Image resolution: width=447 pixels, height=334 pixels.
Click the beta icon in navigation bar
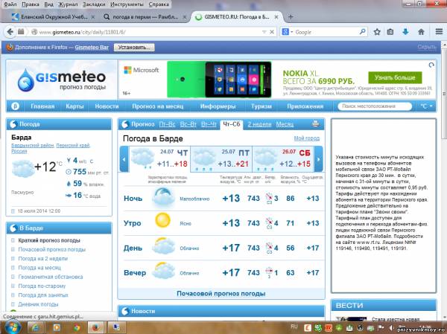15,106
